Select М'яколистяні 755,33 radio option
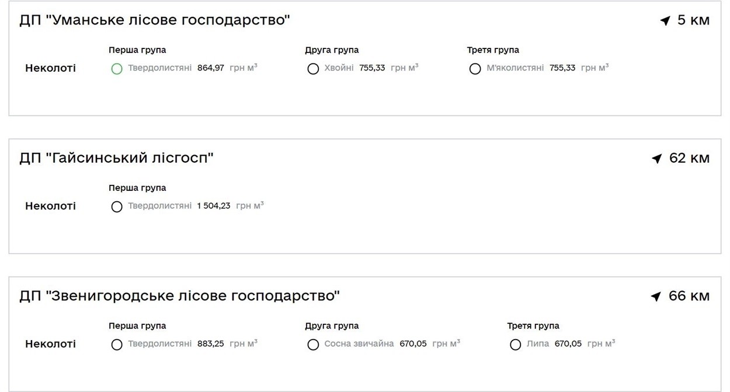This screenshot has height=392, width=730. (x=475, y=69)
